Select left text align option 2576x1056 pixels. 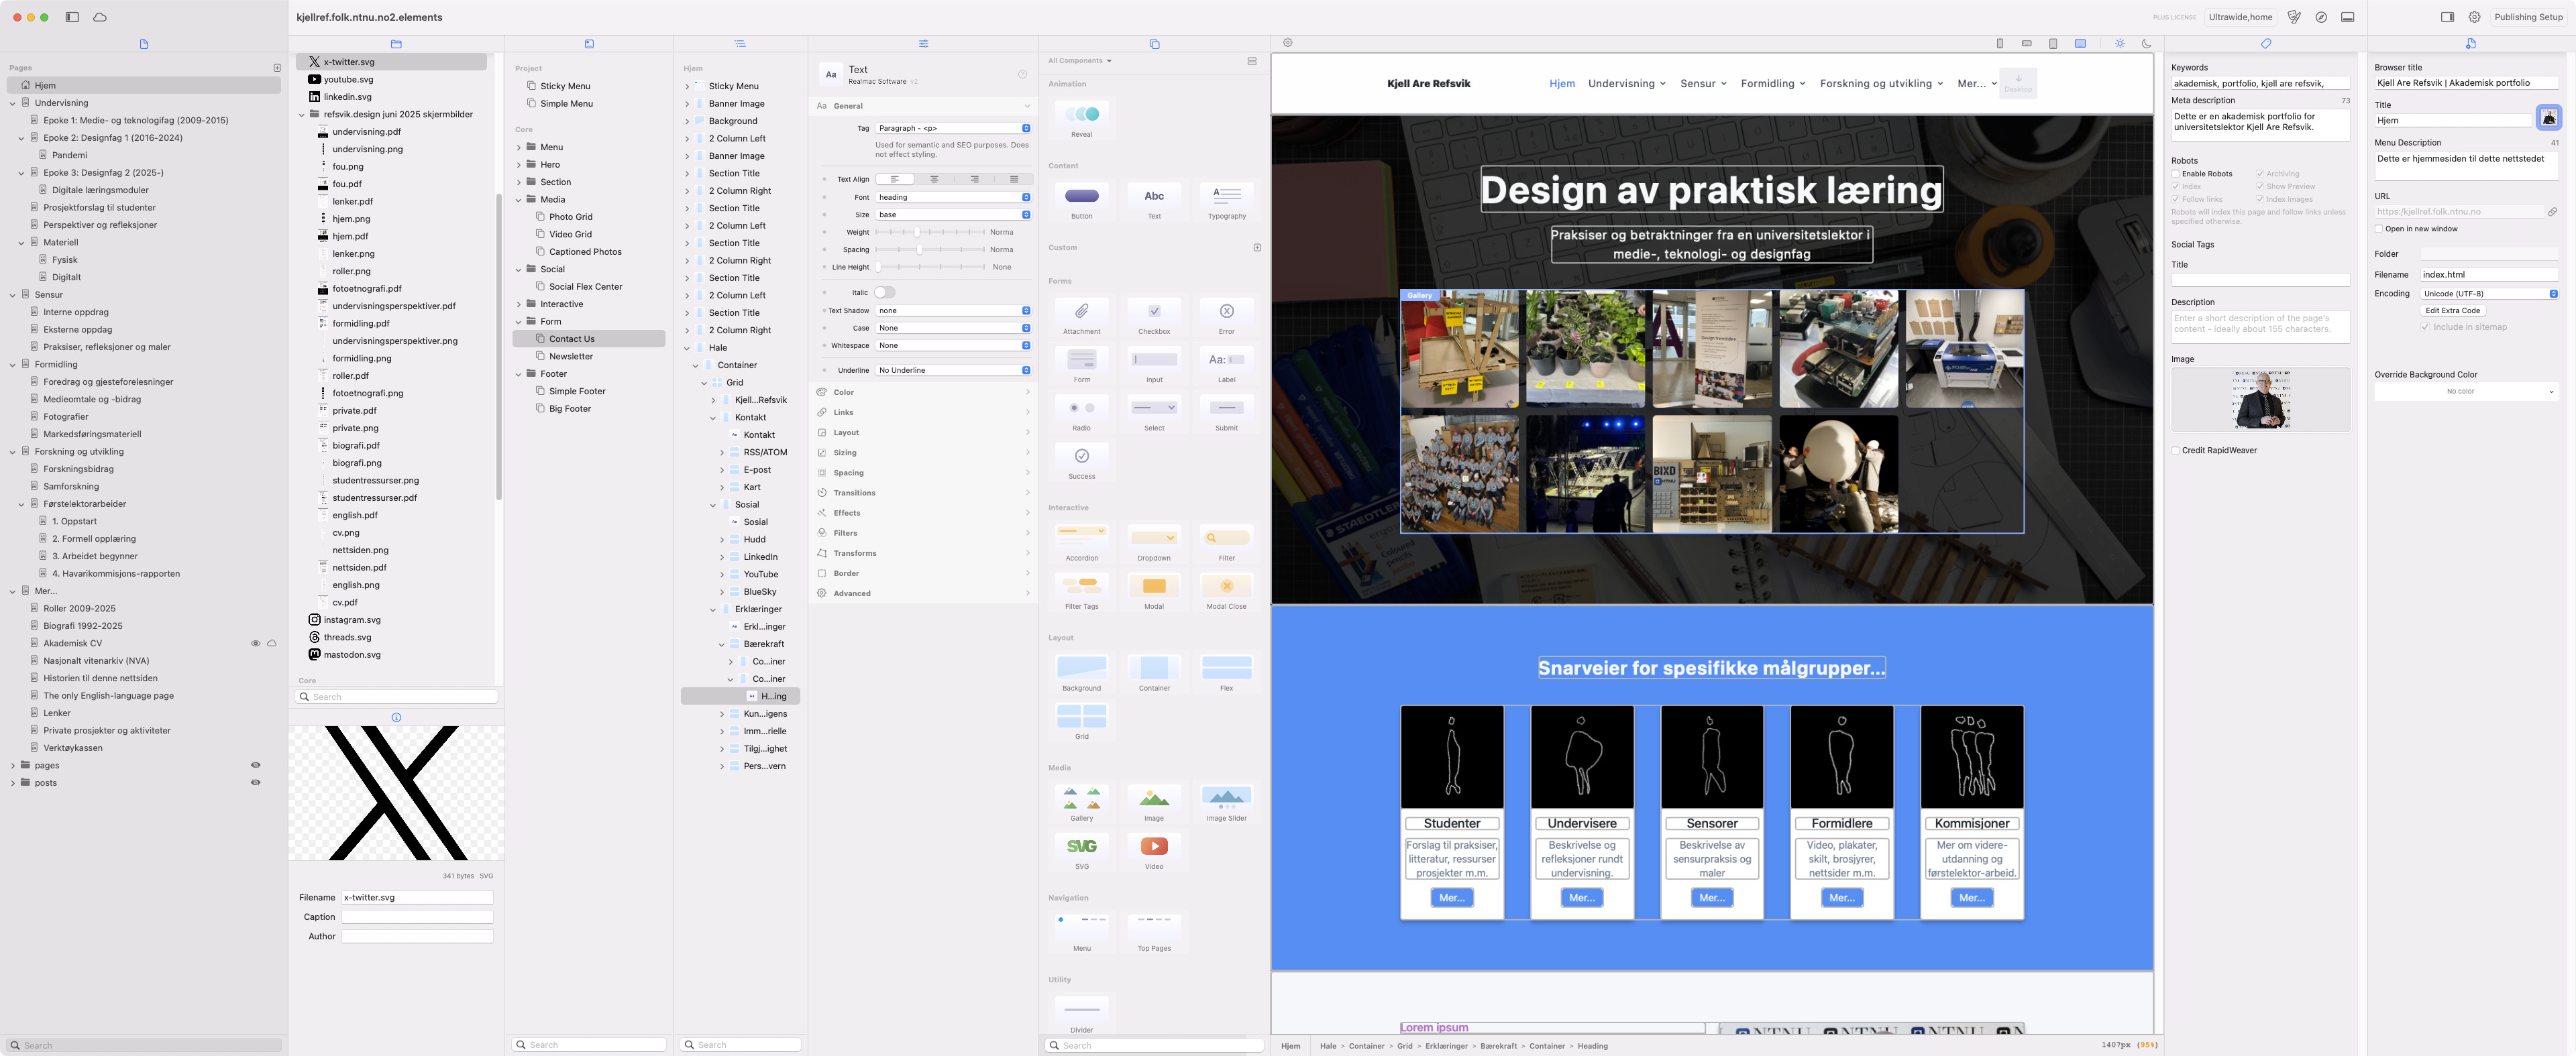[x=895, y=180]
